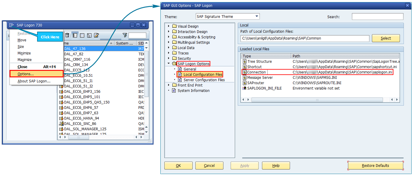The height and width of the screenshot is (177, 414).
Task: Switch to detailed column view icon
Action: coord(82,35)
